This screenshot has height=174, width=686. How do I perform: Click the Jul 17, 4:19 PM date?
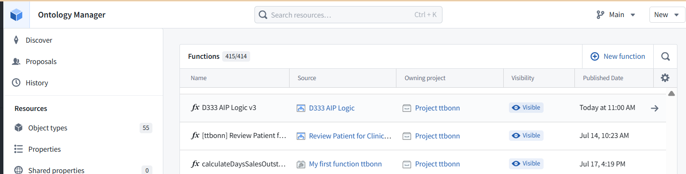(x=602, y=164)
